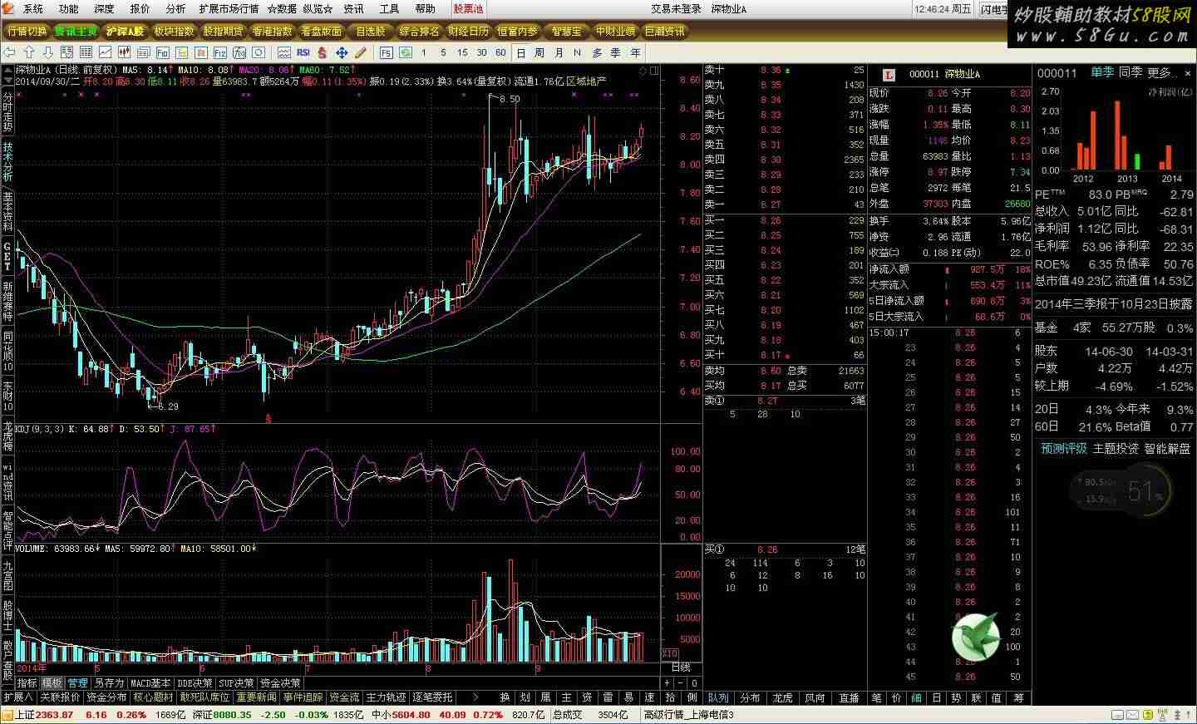Open the 功能 menu

(69, 8)
